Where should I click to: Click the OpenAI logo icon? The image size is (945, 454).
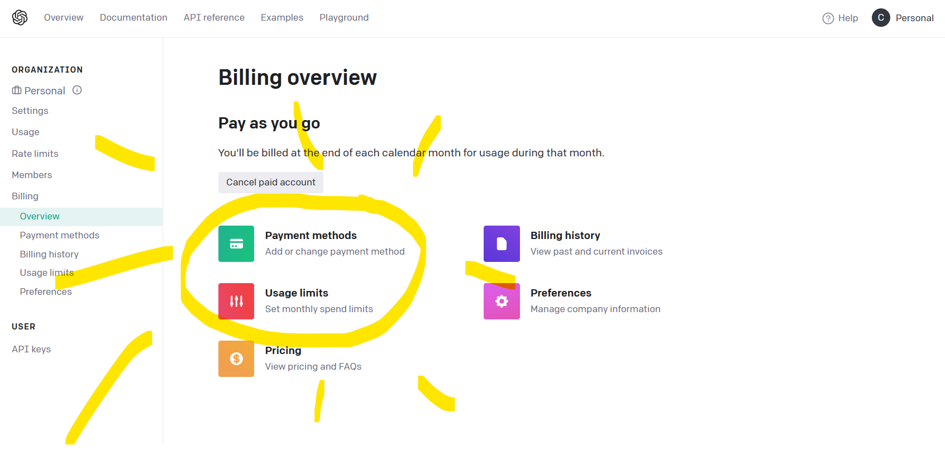pos(20,18)
